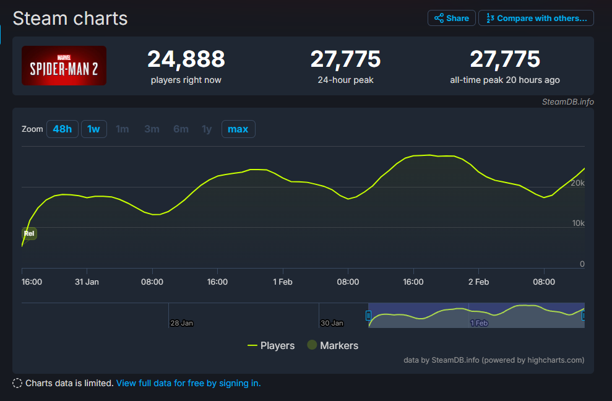Click the 31 Jan x-axis label
The height and width of the screenshot is (401, 612).
click(x=87, y=282)
